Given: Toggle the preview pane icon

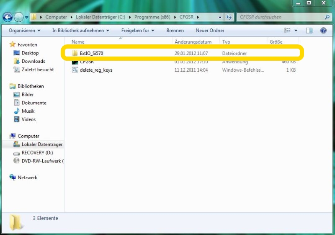Looking at the screenshot, I should [309, 31].
